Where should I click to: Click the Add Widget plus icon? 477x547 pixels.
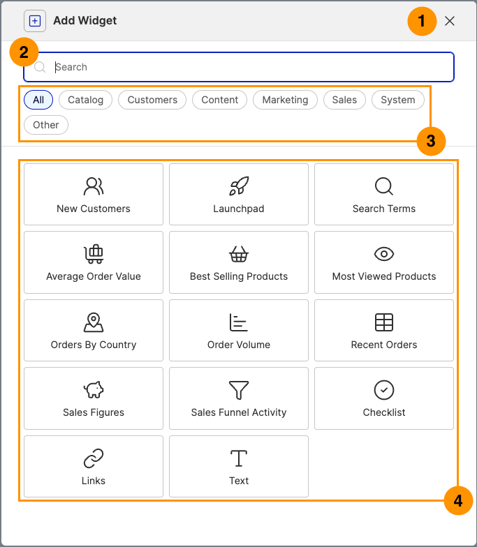(x=35, y=21)
